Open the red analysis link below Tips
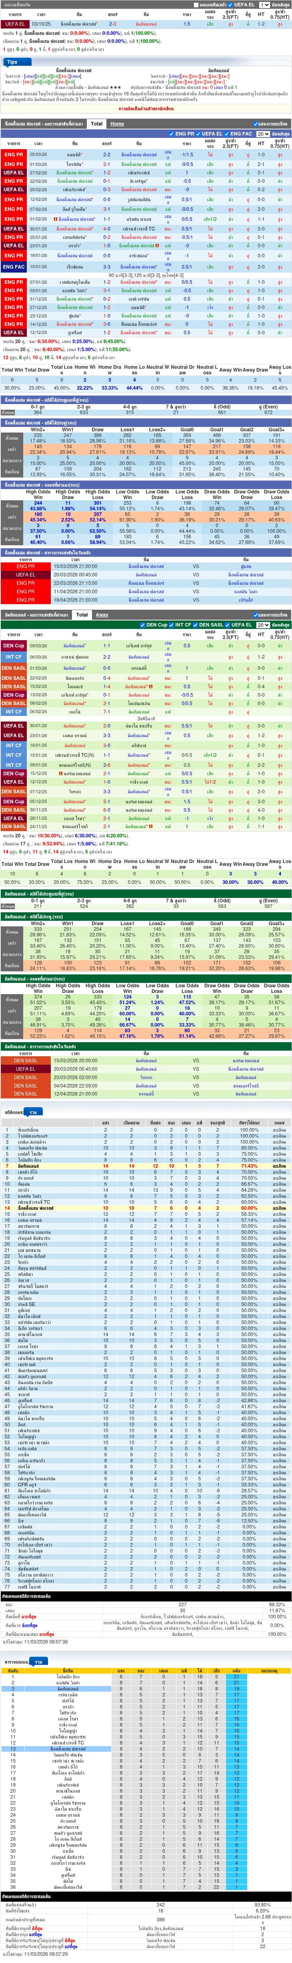The width and height of the screenshot is (292, 1963). (146, 109)
